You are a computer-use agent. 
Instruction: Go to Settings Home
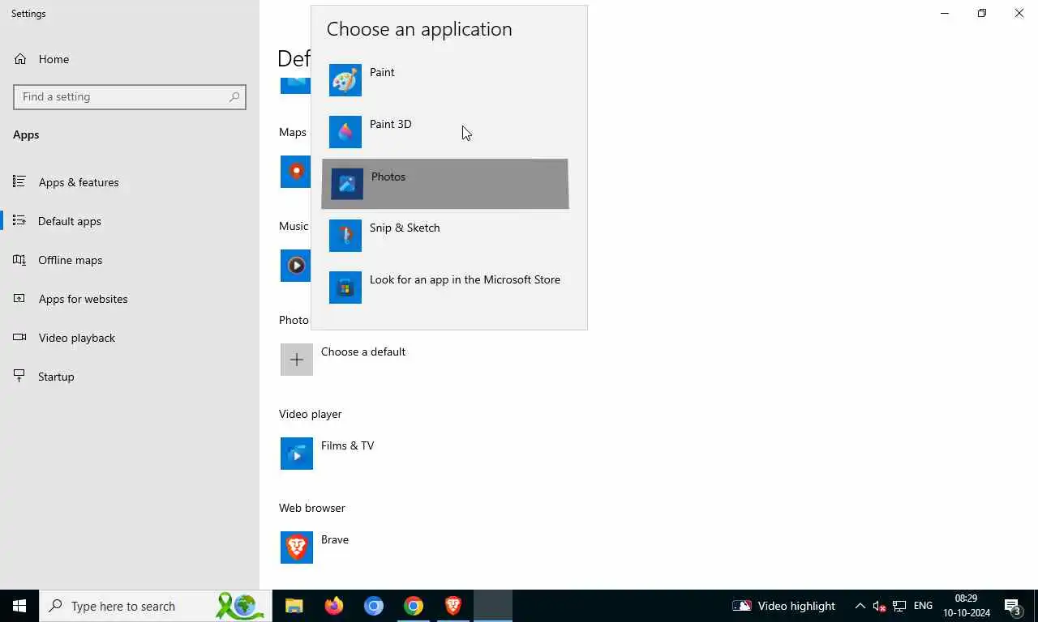click(130, 59)
